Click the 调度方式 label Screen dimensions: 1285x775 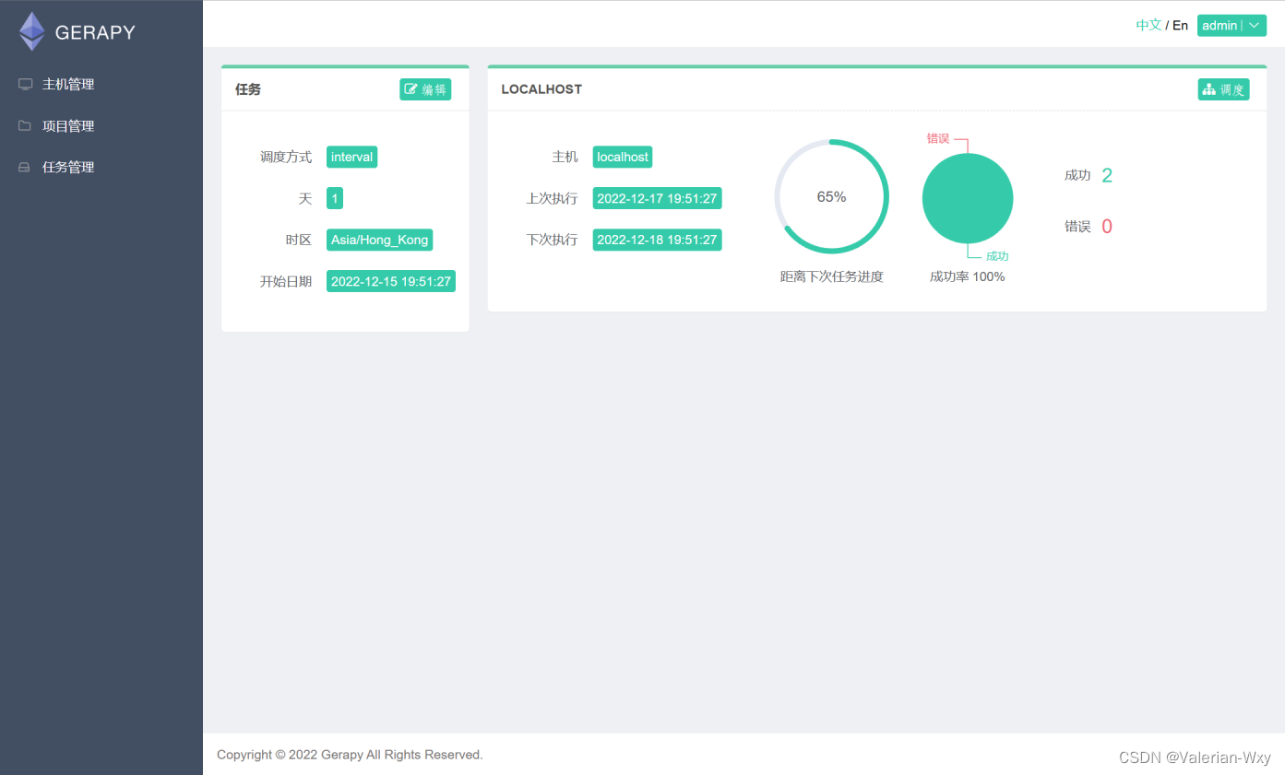click(286, 157)
